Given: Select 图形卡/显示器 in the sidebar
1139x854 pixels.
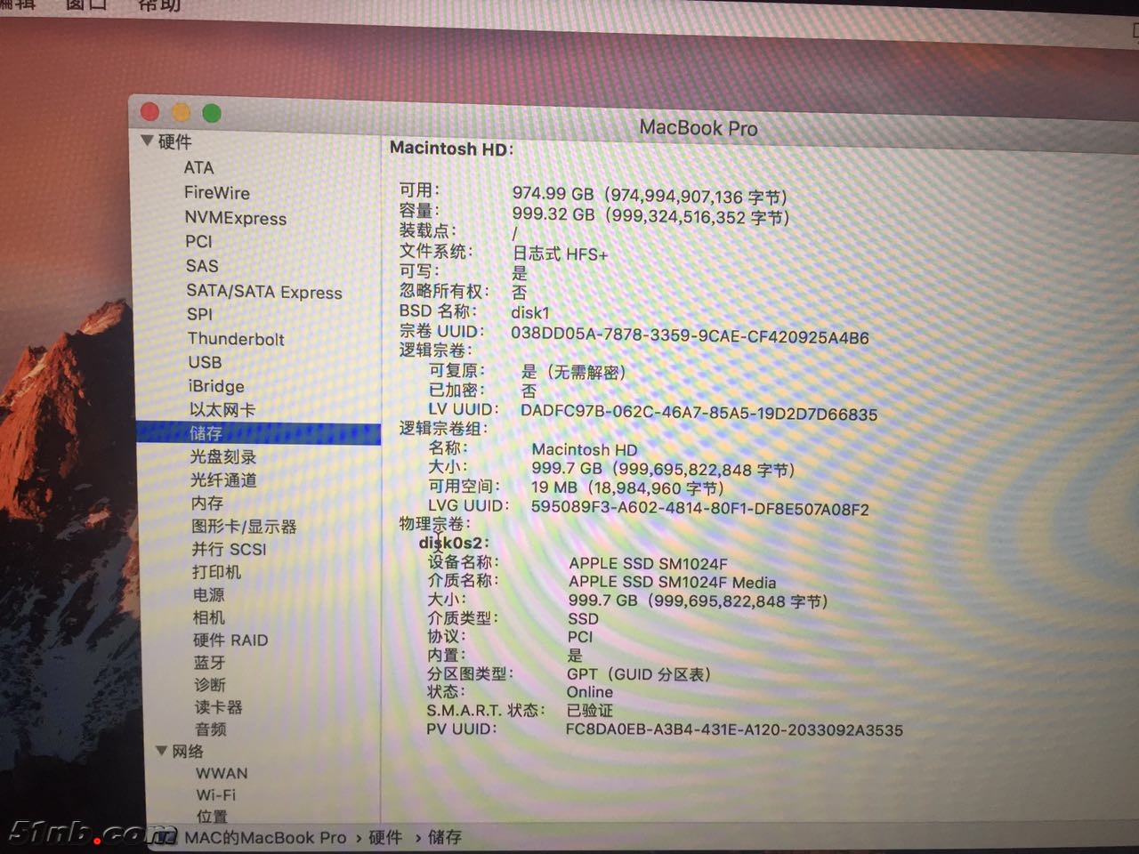Looking at the screenshot, I should 244,526.
